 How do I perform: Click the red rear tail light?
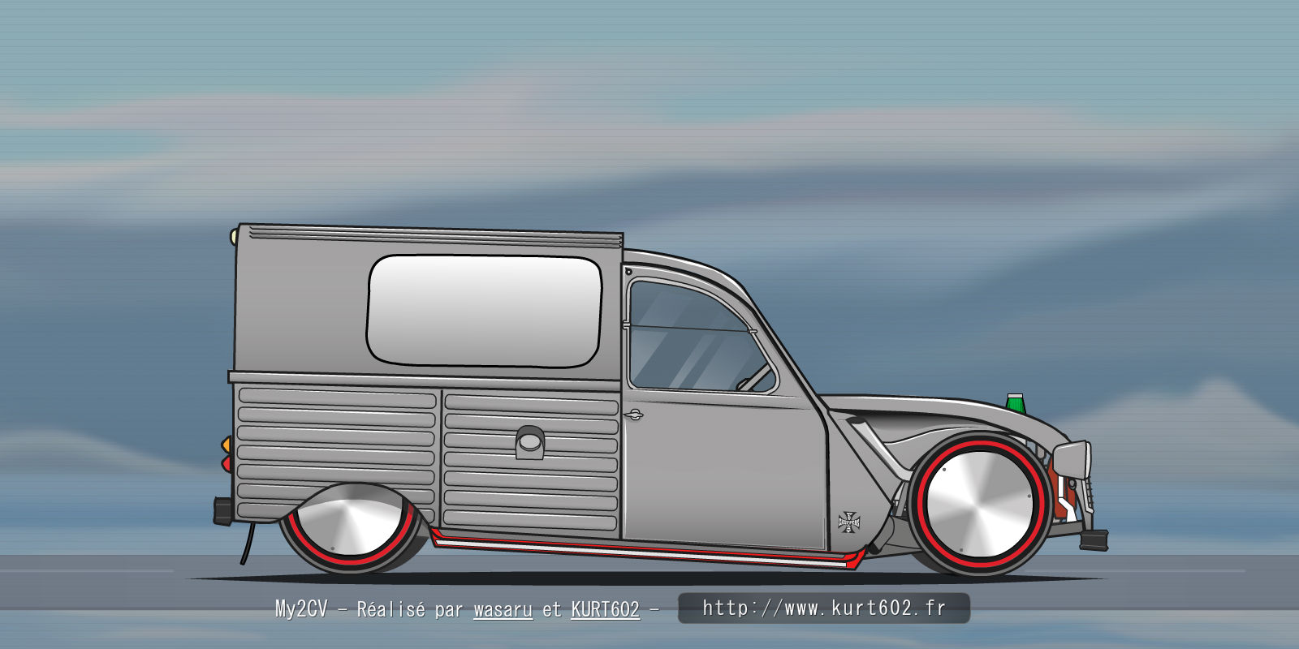click(x=227, y=463)
